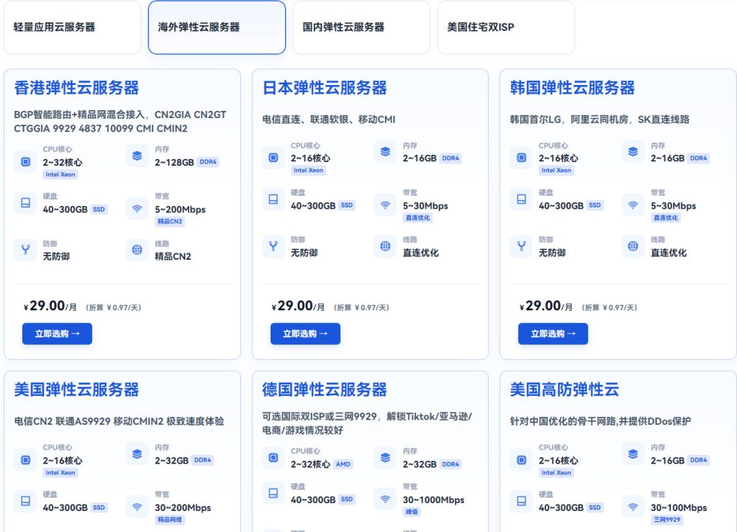Click the 2~32核心 value in the 香港 card
Screen dimensions: 737x532
pyautogui.click(x=63, y=162)
